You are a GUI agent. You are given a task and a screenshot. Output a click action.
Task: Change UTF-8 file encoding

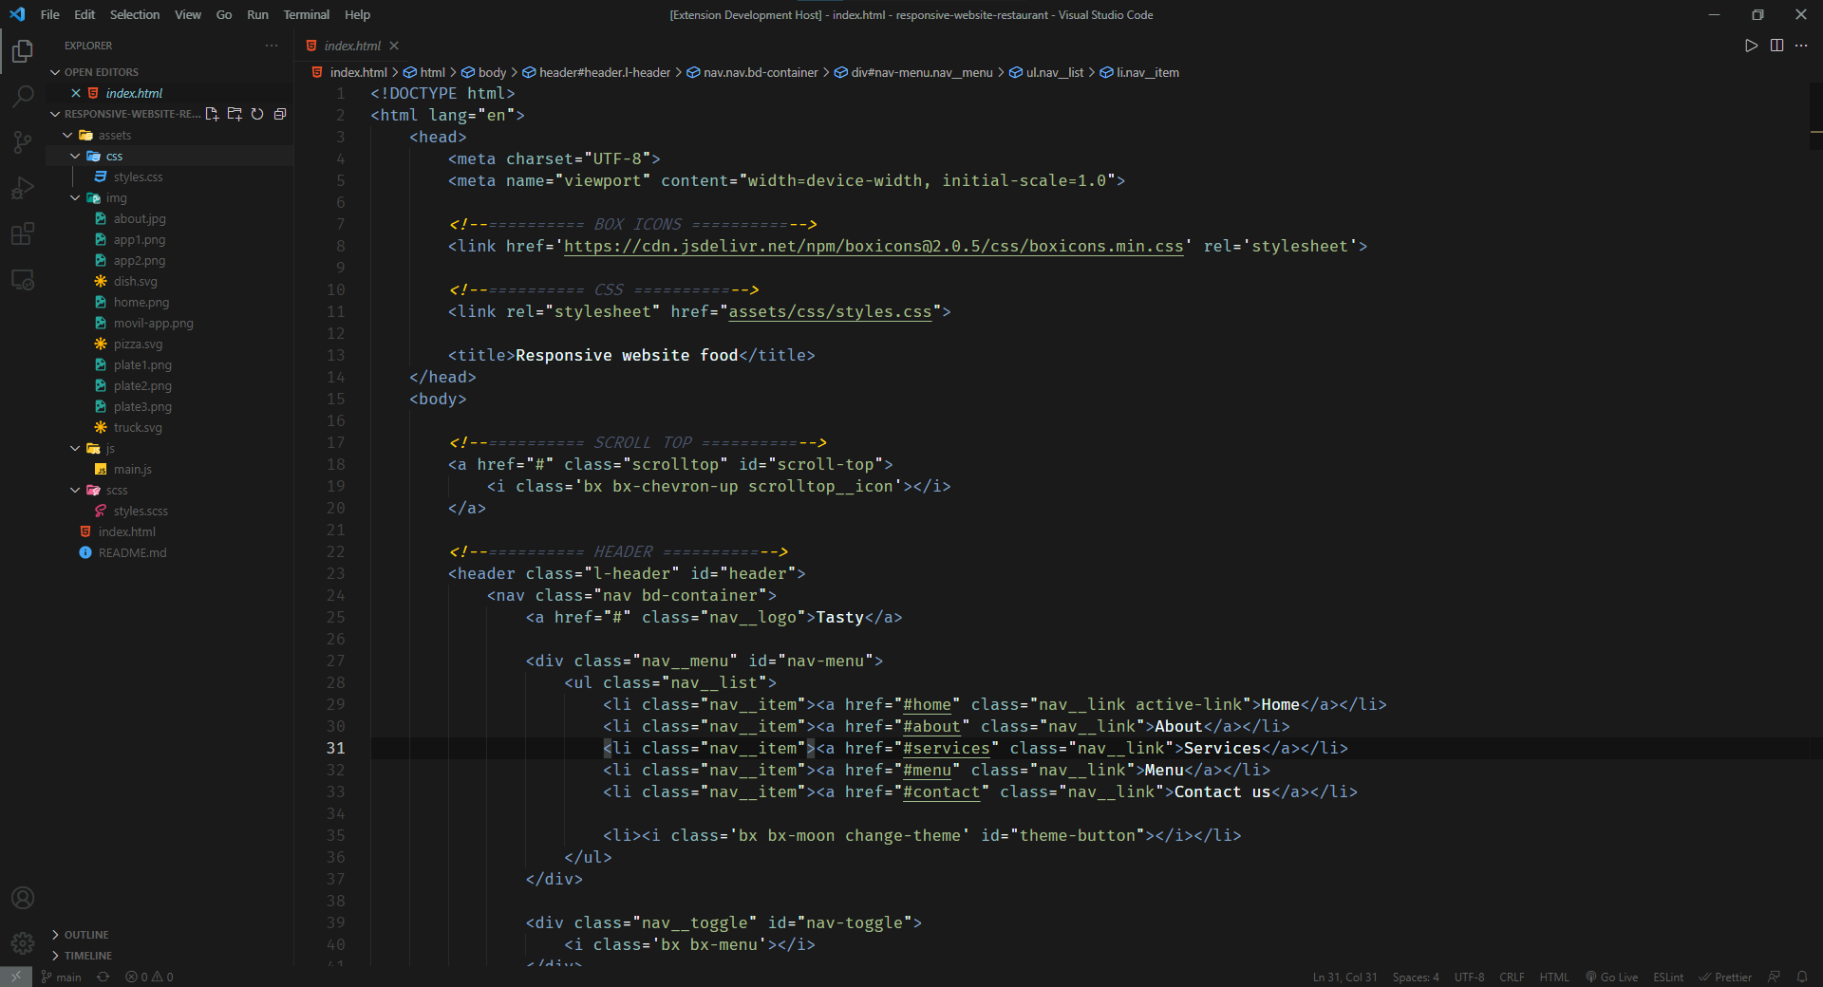[x=1469, y=977]
